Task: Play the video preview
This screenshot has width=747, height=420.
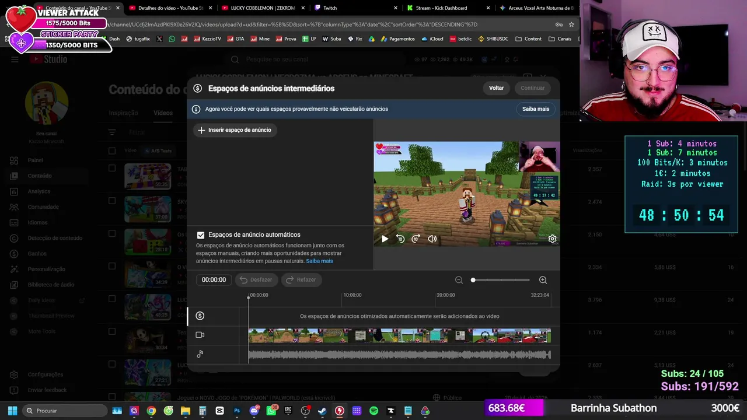Action: tap(385, 239)
